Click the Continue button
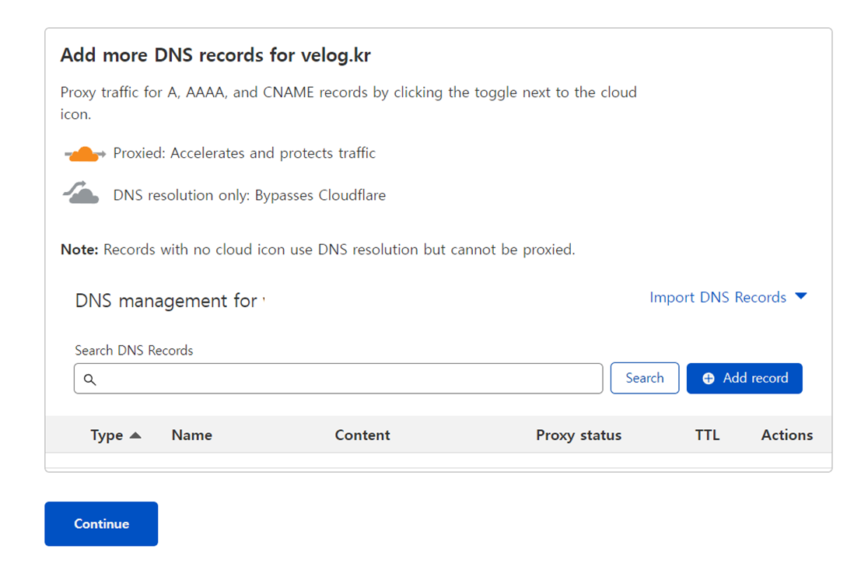 101,524
